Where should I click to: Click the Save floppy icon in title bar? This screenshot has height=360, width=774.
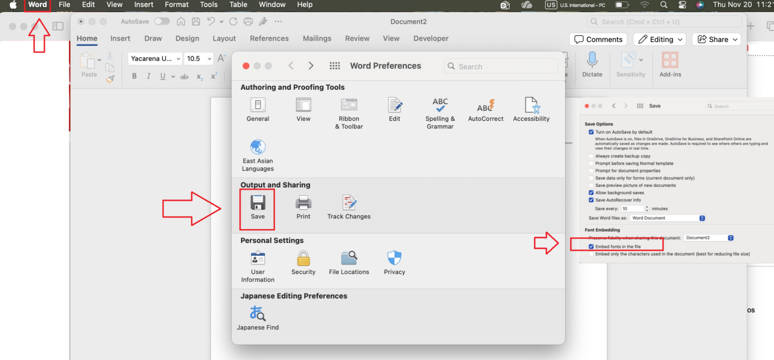click(x=196, y=21)
